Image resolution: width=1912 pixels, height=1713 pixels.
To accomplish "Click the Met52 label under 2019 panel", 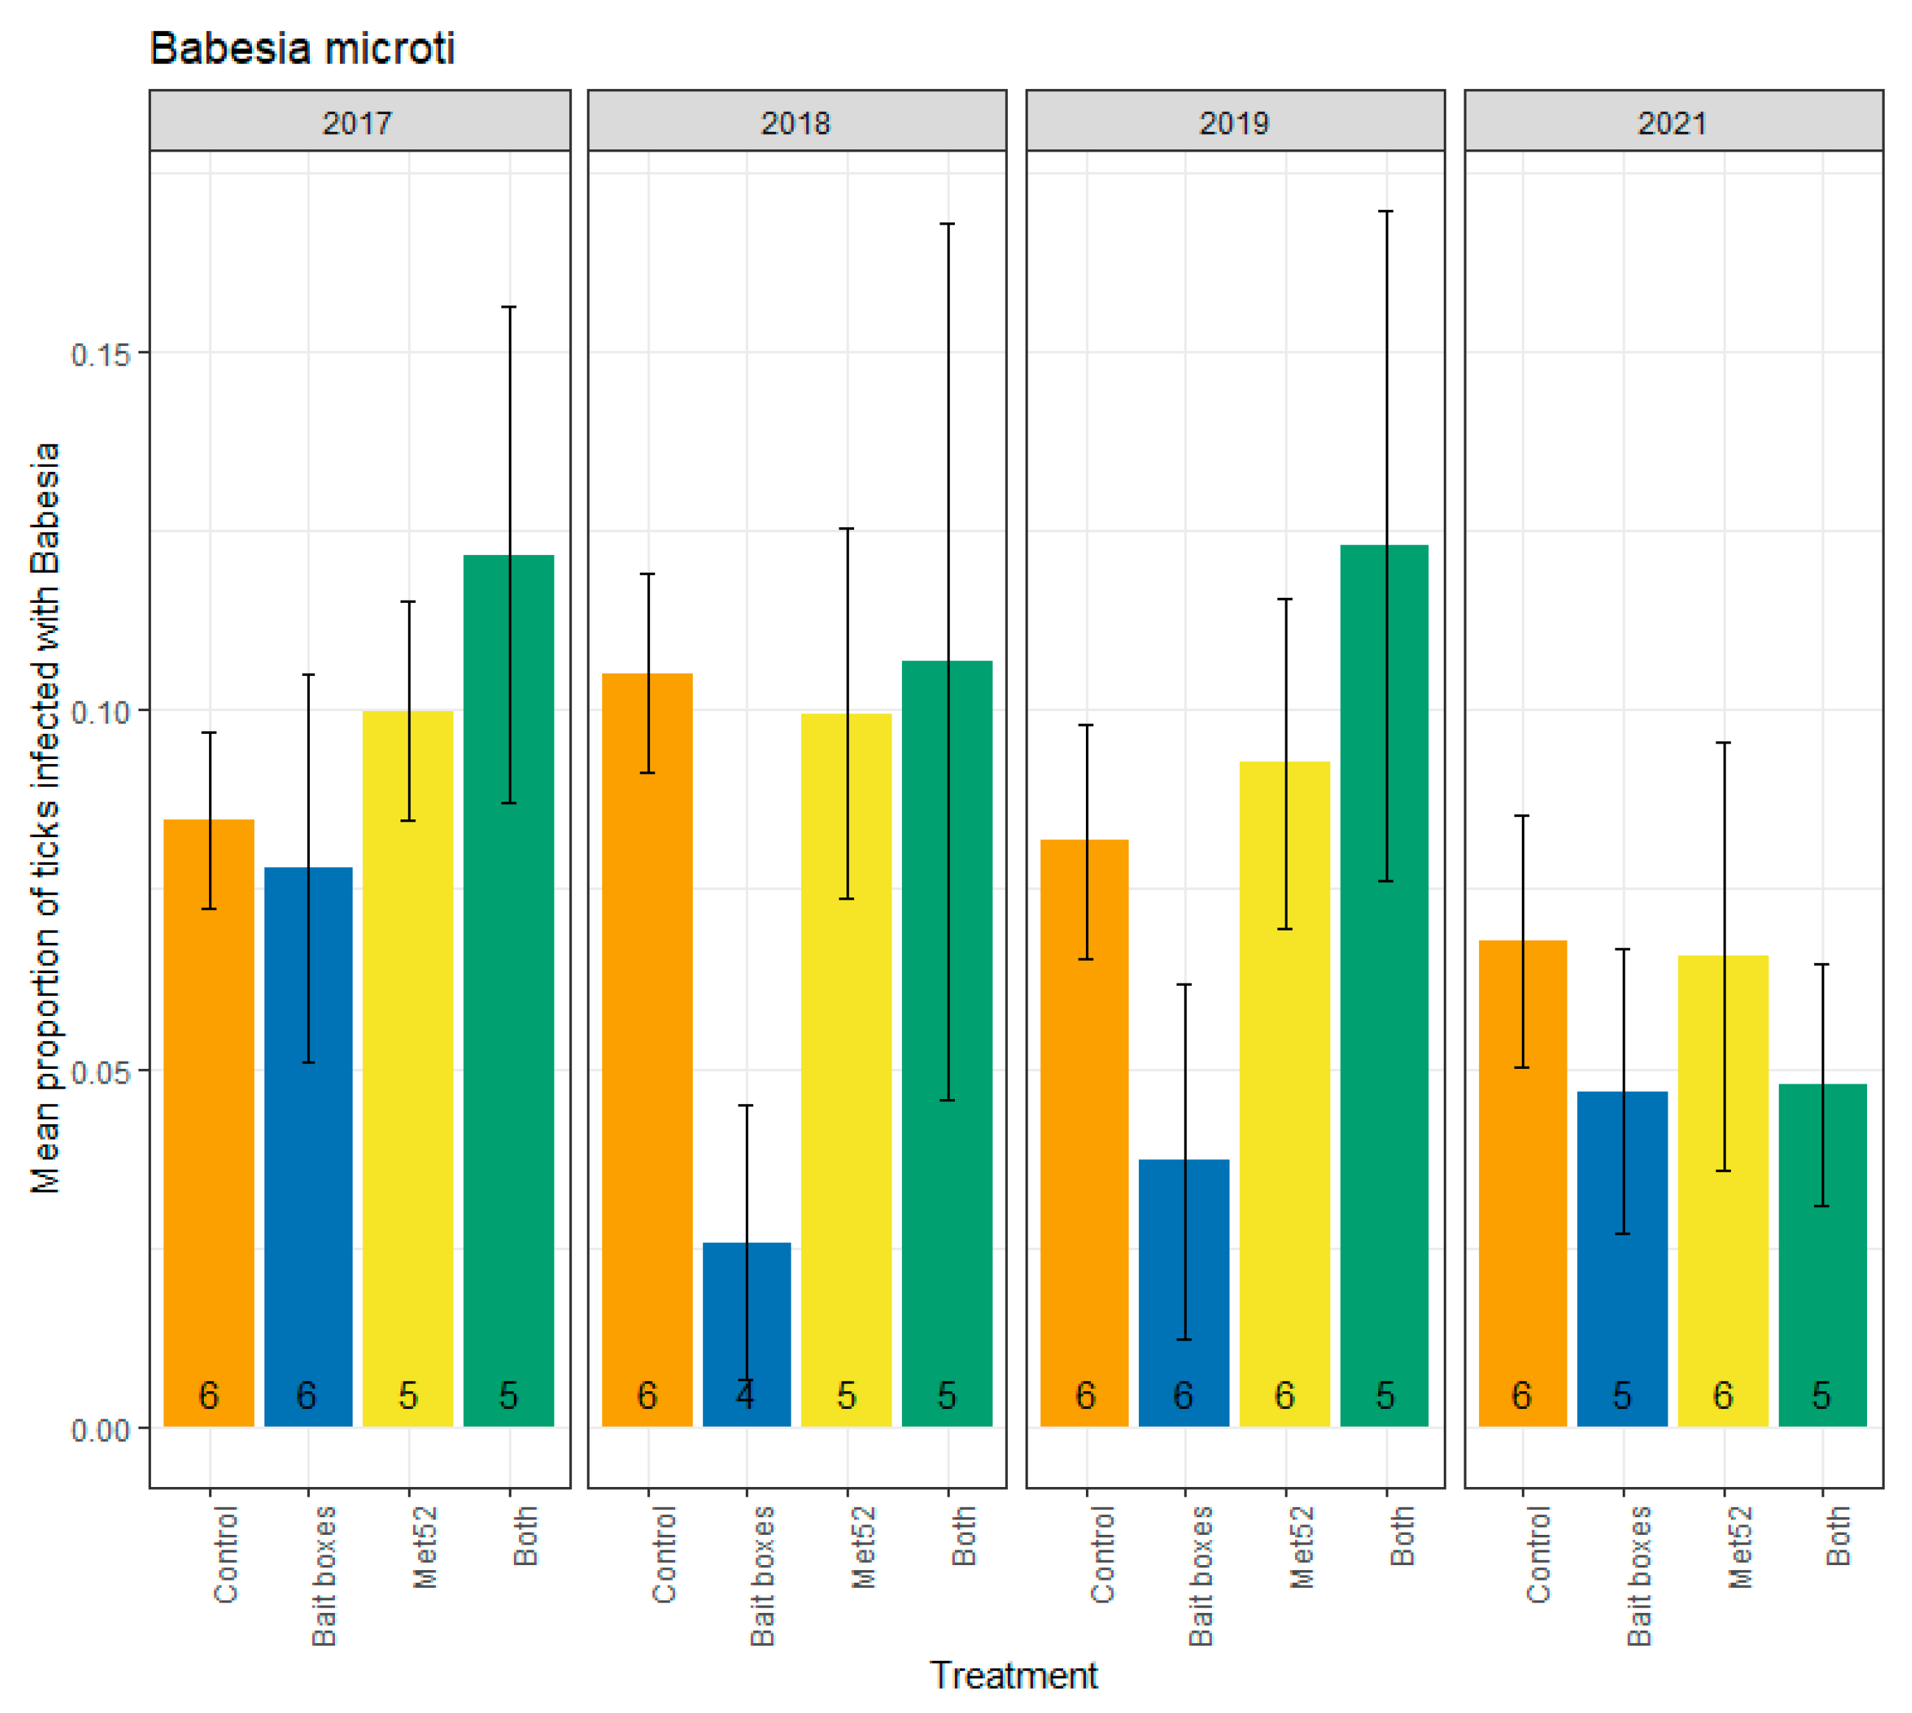I will (x=1301, y=1547).
